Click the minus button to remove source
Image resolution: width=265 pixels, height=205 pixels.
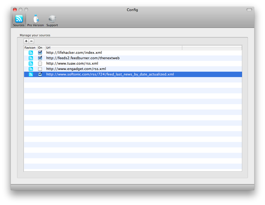pyautogui.click(x=31, y=41)
